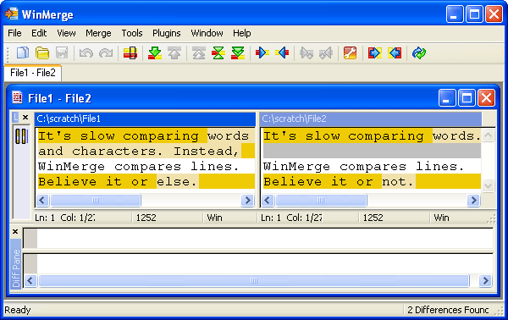Click the C:\scratch\File2 path header
Viewport: 508px width, 320px height.
click(x=371, y=119)
